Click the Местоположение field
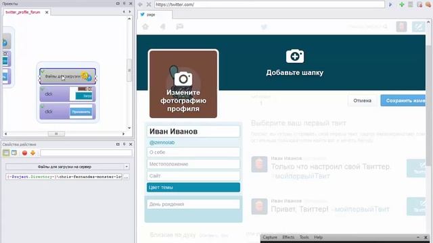Image resolution: width=433 pixels, height=243 pixels. pyautogui.click(x=193, y=164)
